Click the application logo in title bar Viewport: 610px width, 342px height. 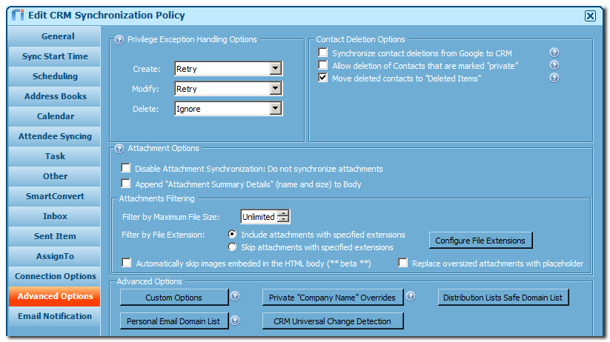18,15
